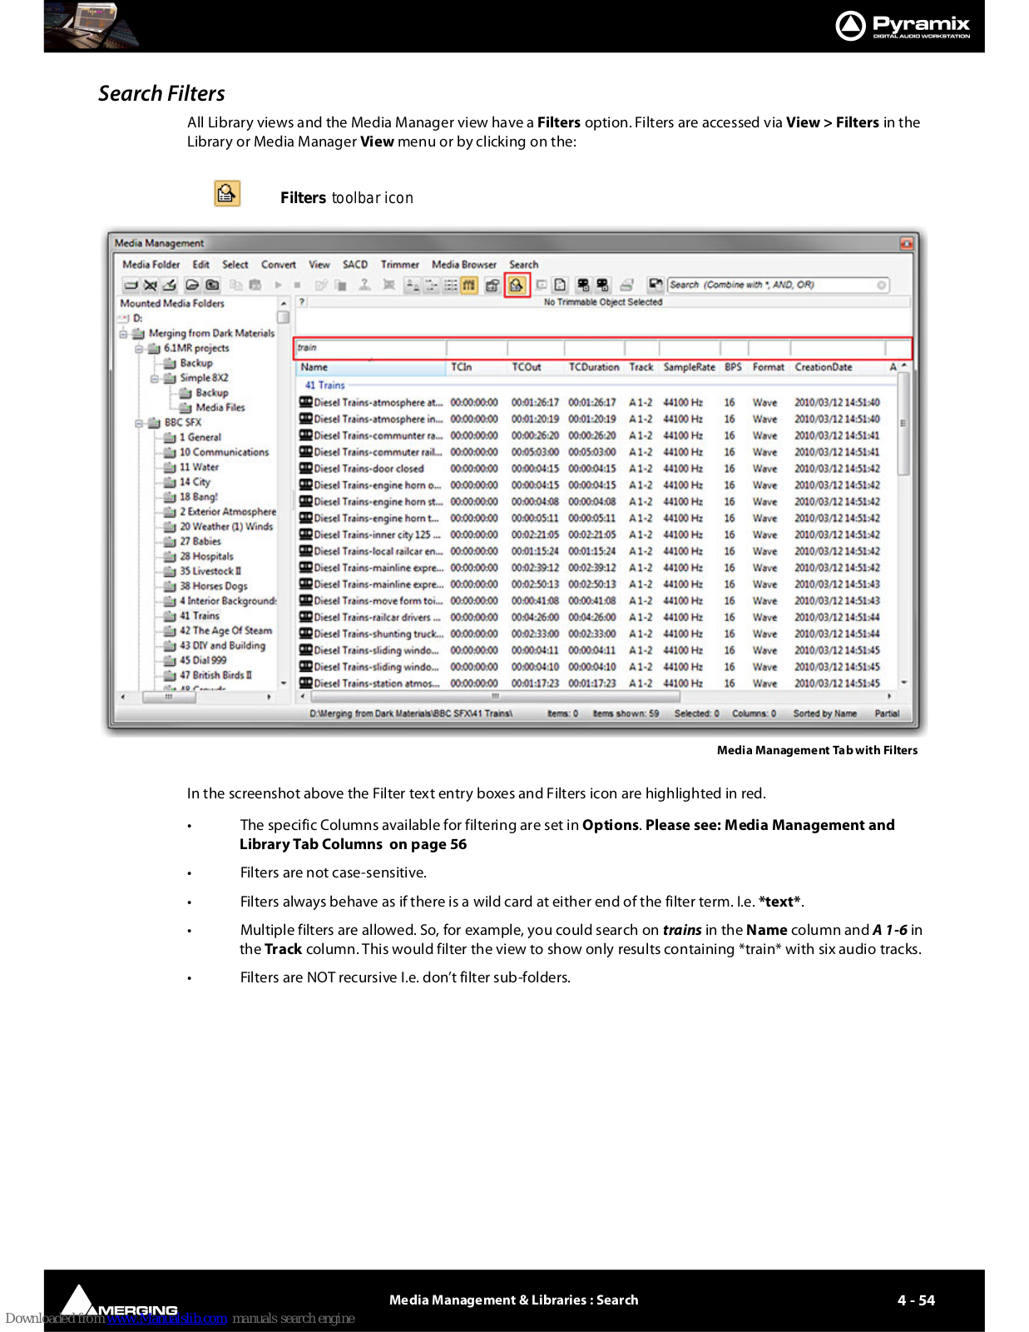Click the 'No Trimmable Object Selected' bar
This screenshot has height=1332, width=1029.
click(x=603, y=302)
